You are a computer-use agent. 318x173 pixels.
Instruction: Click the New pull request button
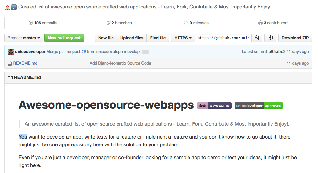(64, 38)
